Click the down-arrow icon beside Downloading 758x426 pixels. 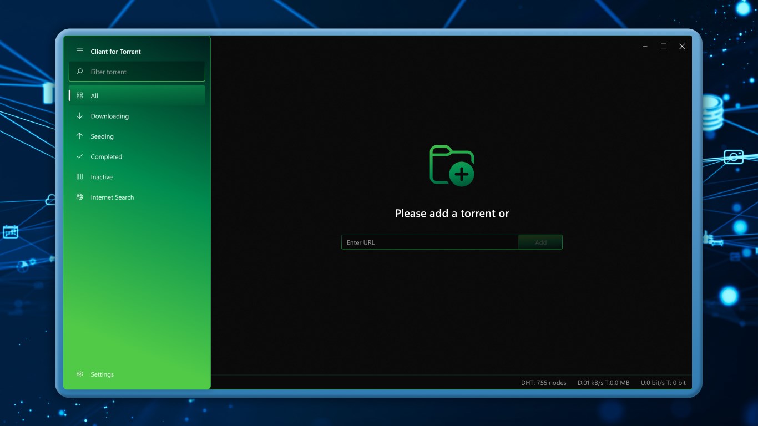pos(79,116)
